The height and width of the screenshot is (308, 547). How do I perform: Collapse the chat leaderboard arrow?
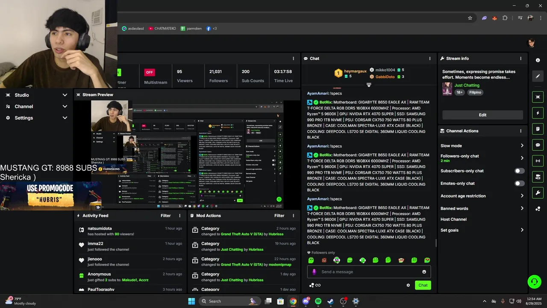click(x=369, y=85)
